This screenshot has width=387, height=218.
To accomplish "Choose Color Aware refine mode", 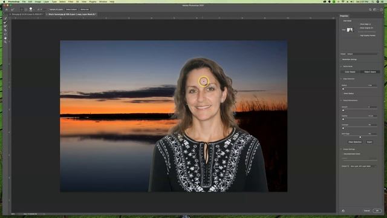I will pyautogui.click(x=350, y=71).
